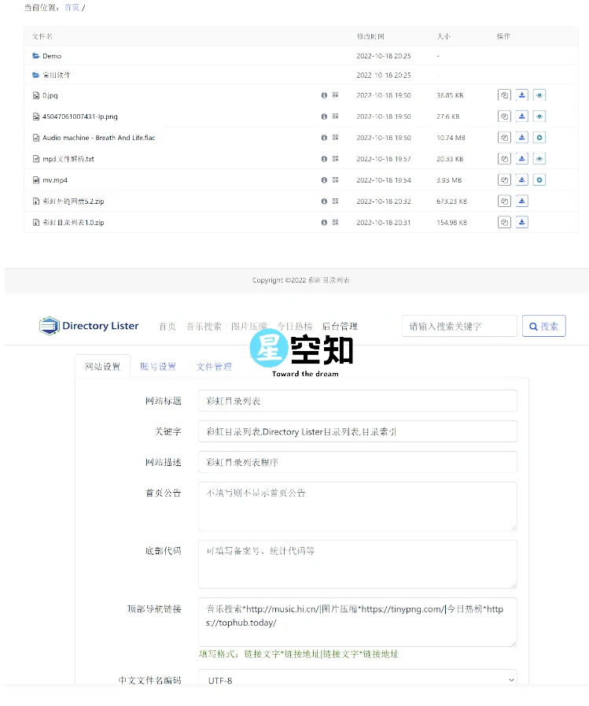Download 0.jpg via its download icon
The width and height of the screenshot is (589, 706).
coord(522,95)
